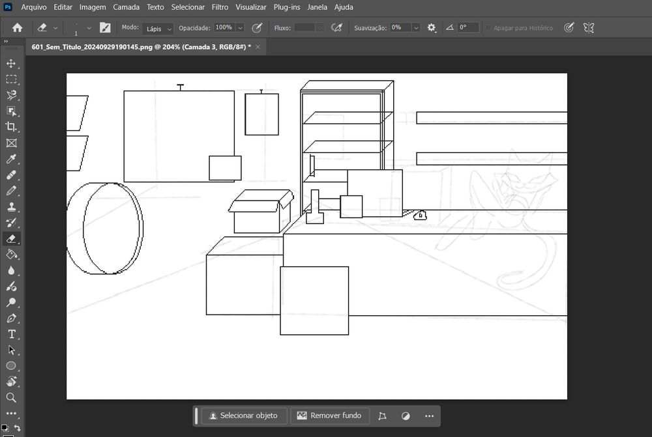Click the Selecionar objeto button

243,416
